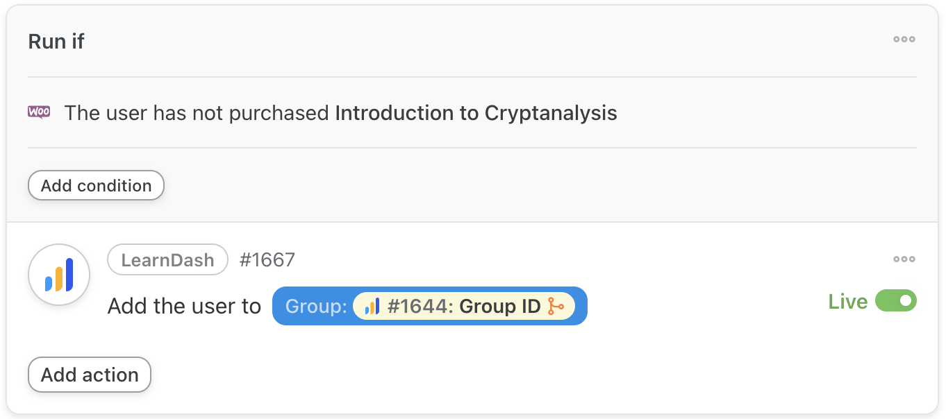Click the "The user has not purchased" condition

pos(197,113)
